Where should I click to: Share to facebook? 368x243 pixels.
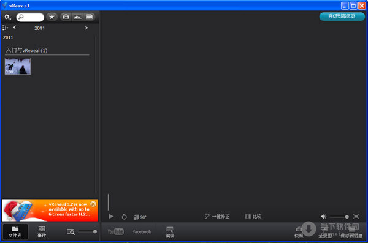(142, 232)
